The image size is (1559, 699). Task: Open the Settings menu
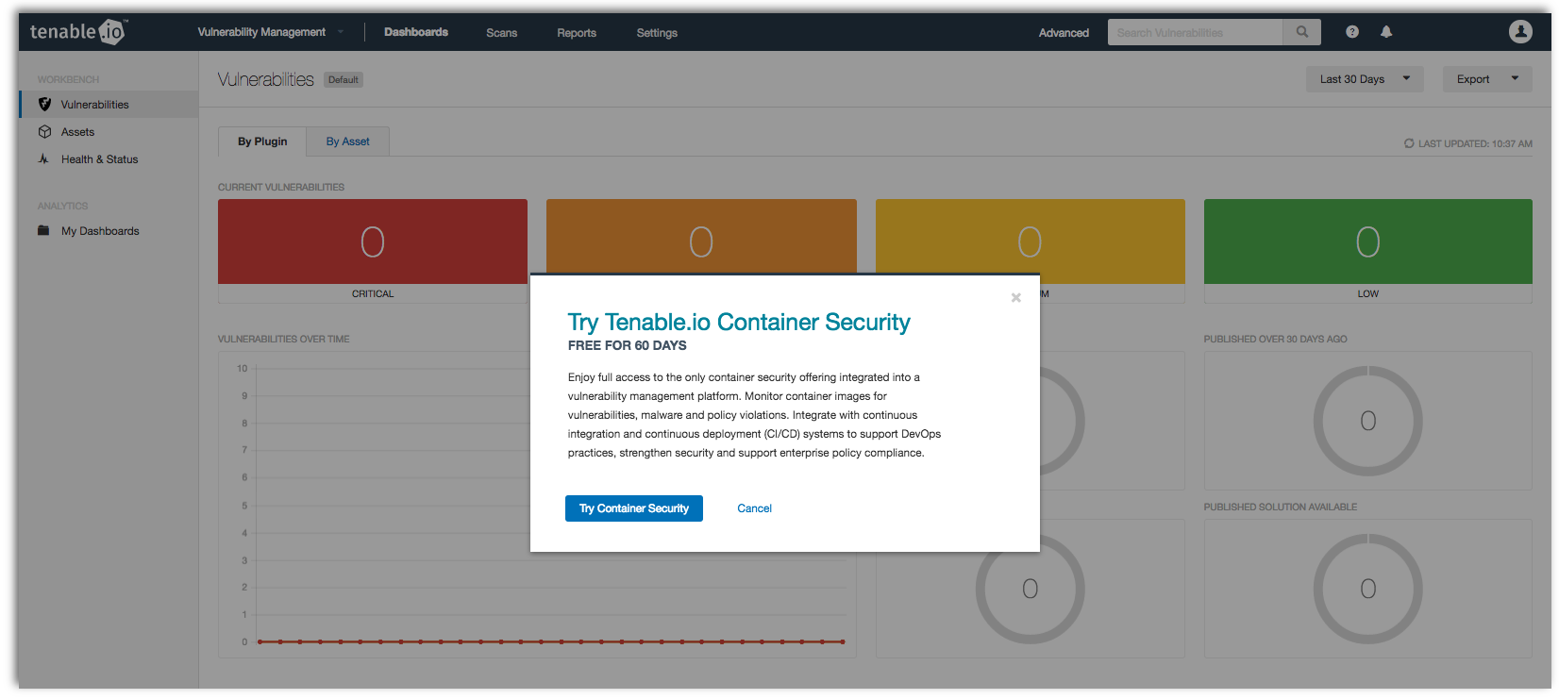pyautogui.click(x=657, y=33)
